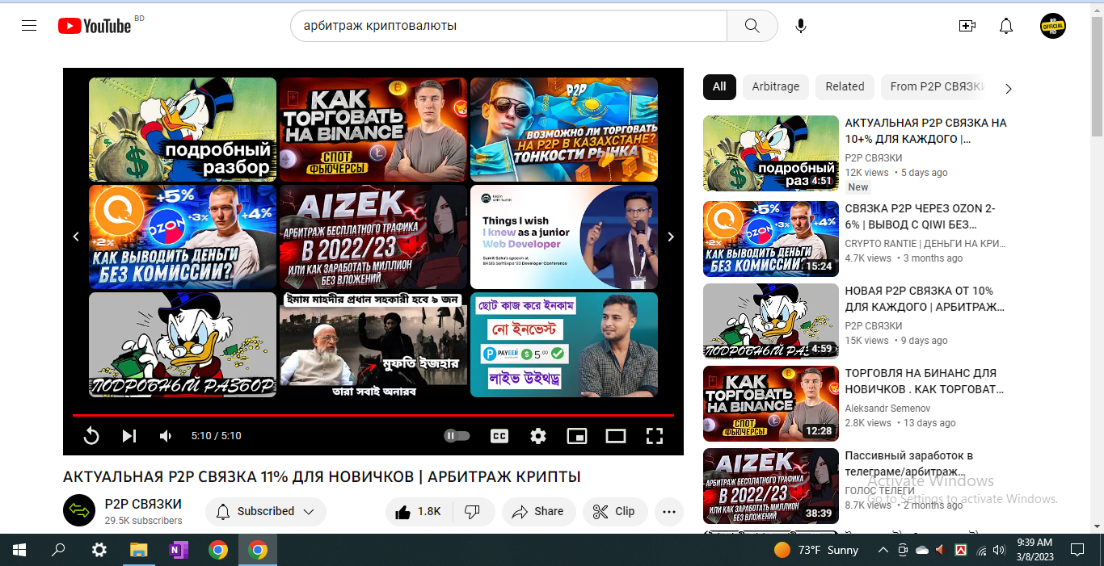Open sidebar video АКТУАЛЬНАЯ P2P СВЯЗКА НА 10+%

926,131
